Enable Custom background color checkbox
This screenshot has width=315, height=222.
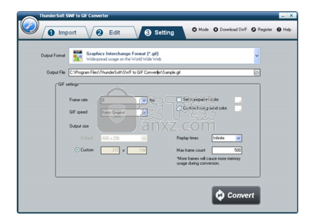click(x=179, y=108)
